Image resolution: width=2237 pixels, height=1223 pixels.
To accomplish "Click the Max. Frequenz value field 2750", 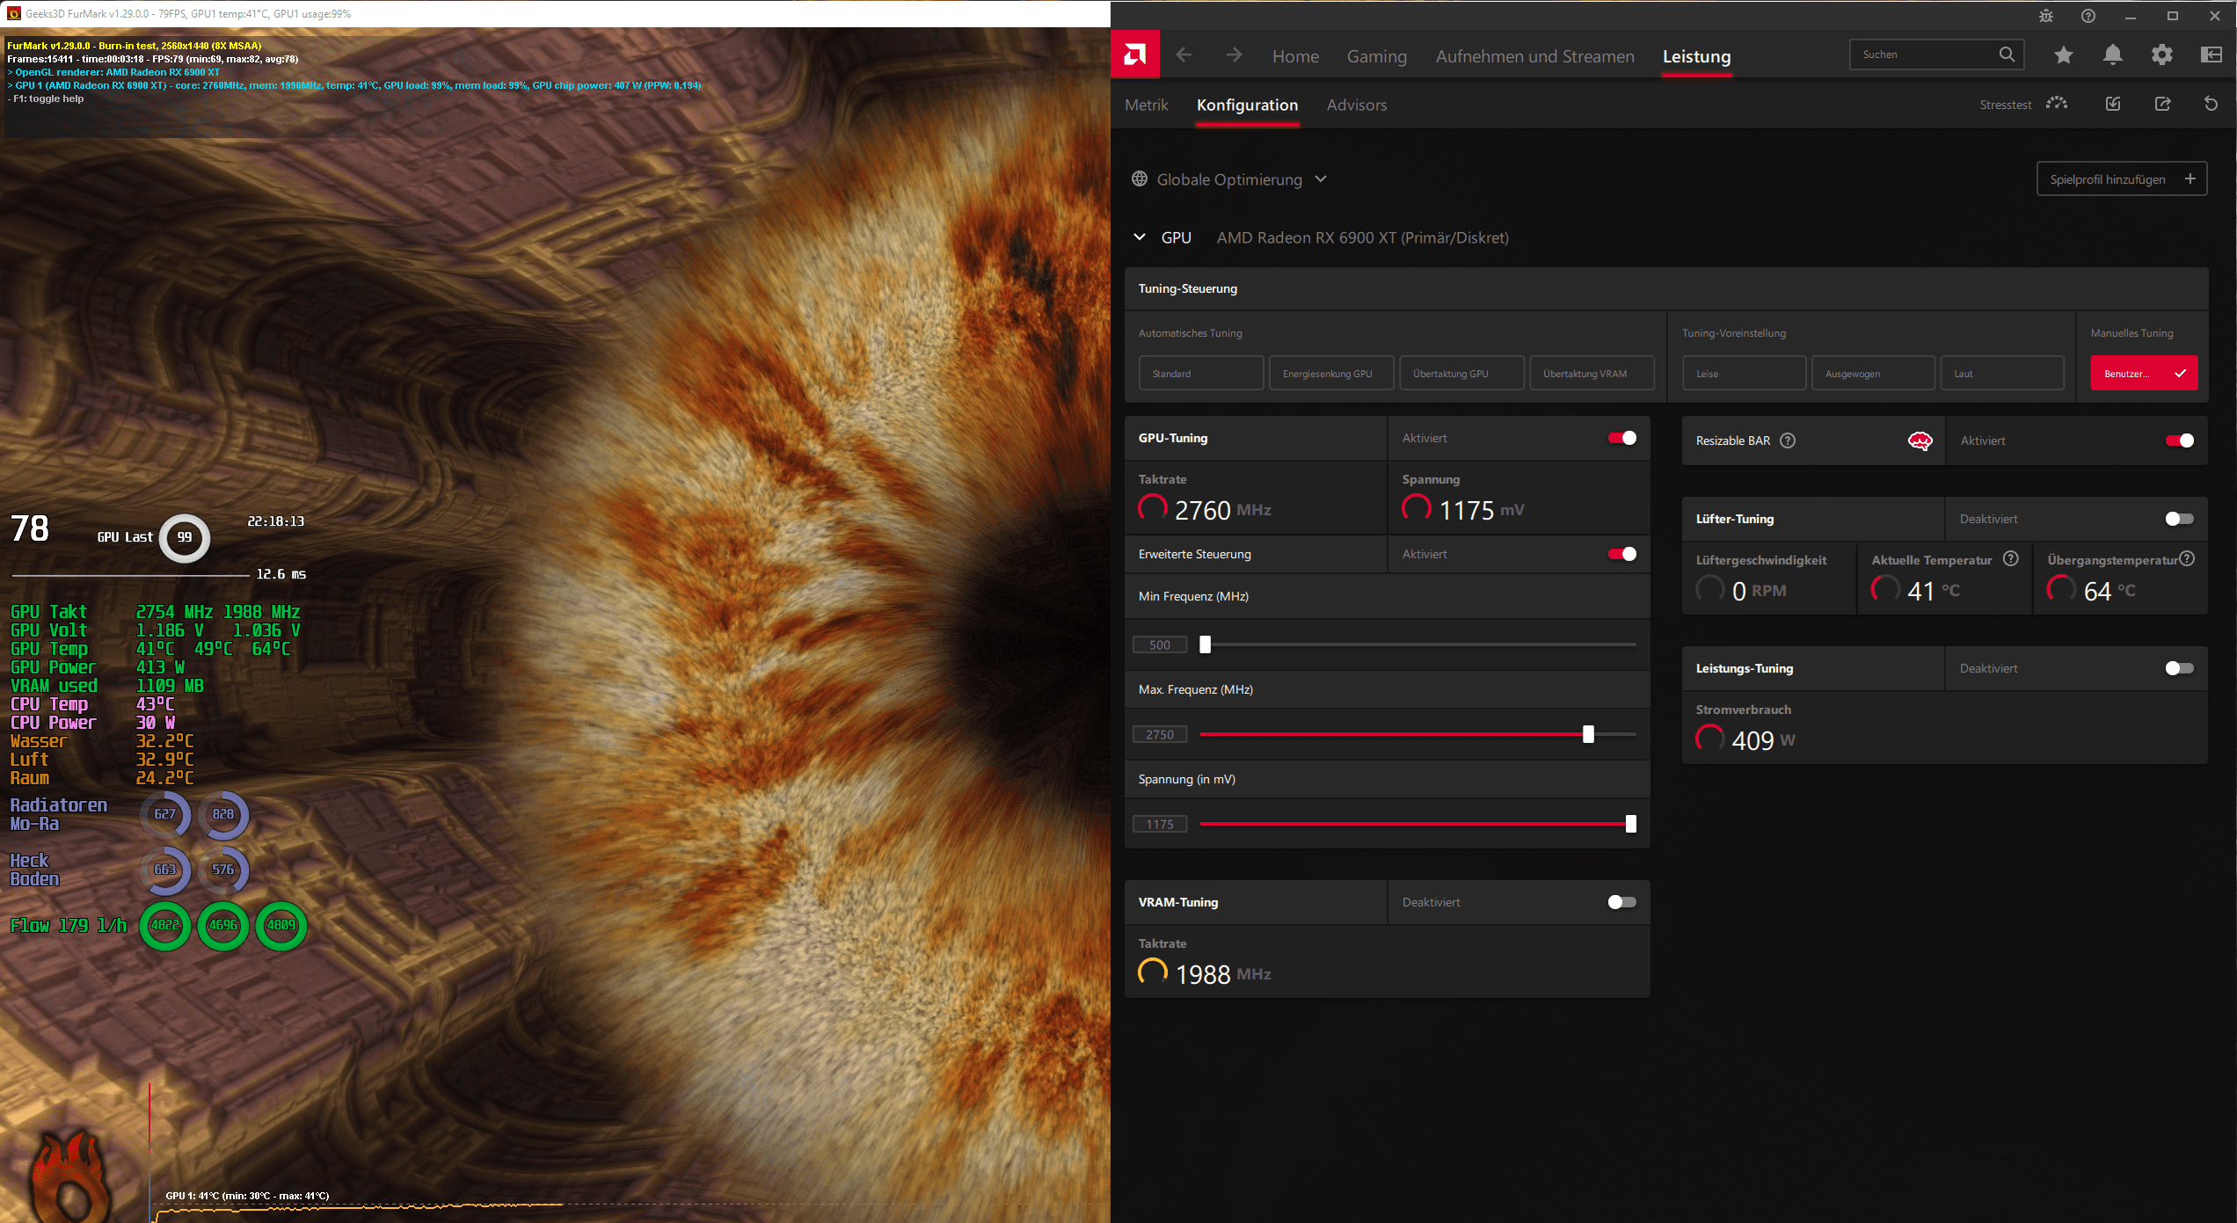I will pyautogui.click(x=1160, y=734).
